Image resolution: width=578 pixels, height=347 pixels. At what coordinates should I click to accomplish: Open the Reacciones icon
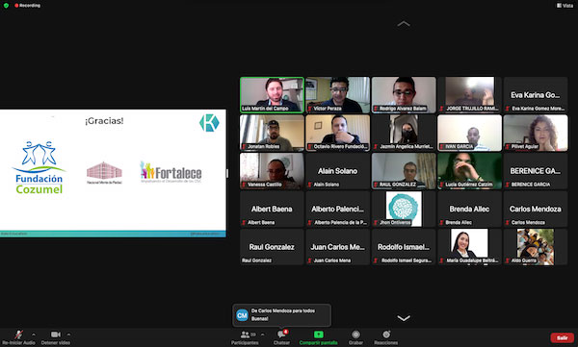pos(386,335)
